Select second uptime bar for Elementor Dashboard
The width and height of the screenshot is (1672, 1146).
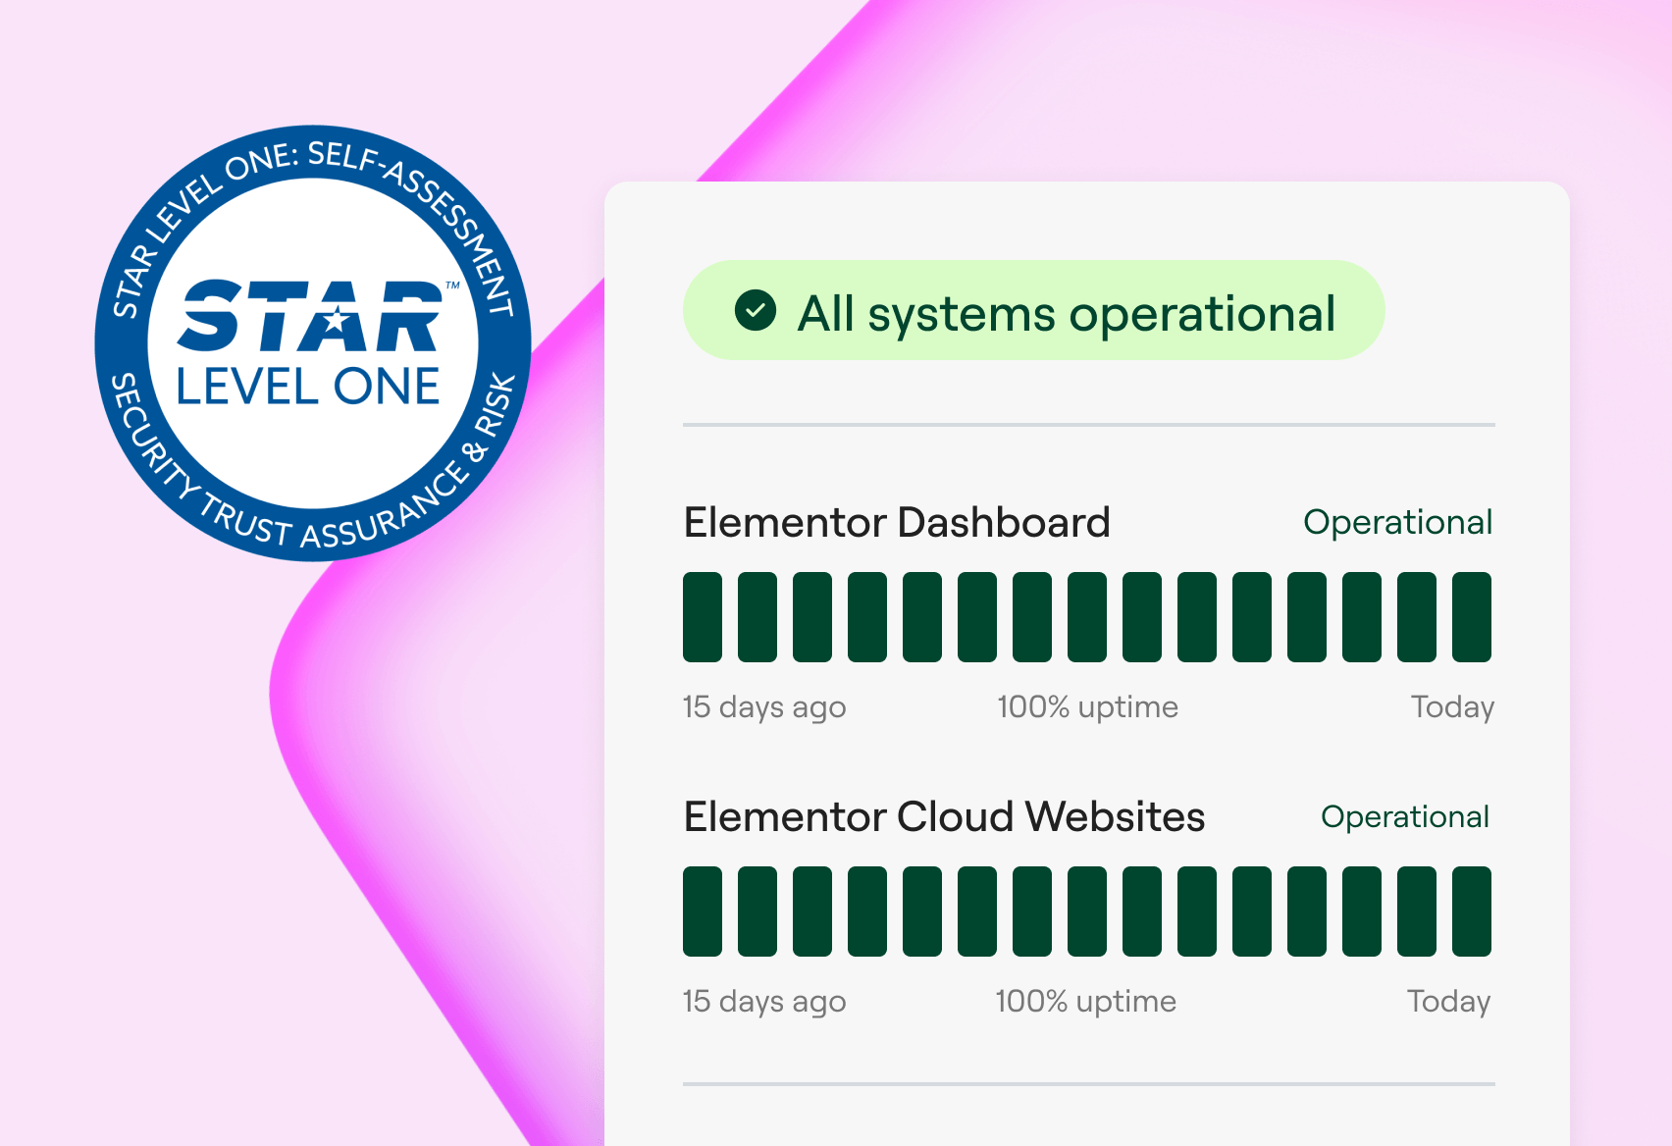tap(758, 617)
